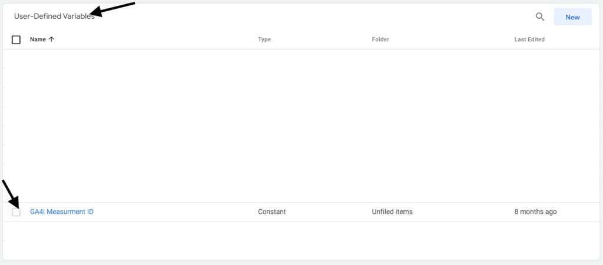
Task: Open search for user-defined variables
Action: tap(540, 17)
